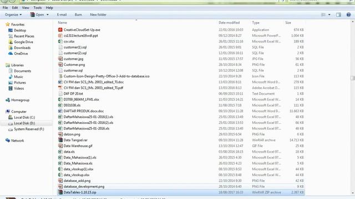Click the E-mail toolbar button
The image size is (355, 199).
[x=62, y=15]
